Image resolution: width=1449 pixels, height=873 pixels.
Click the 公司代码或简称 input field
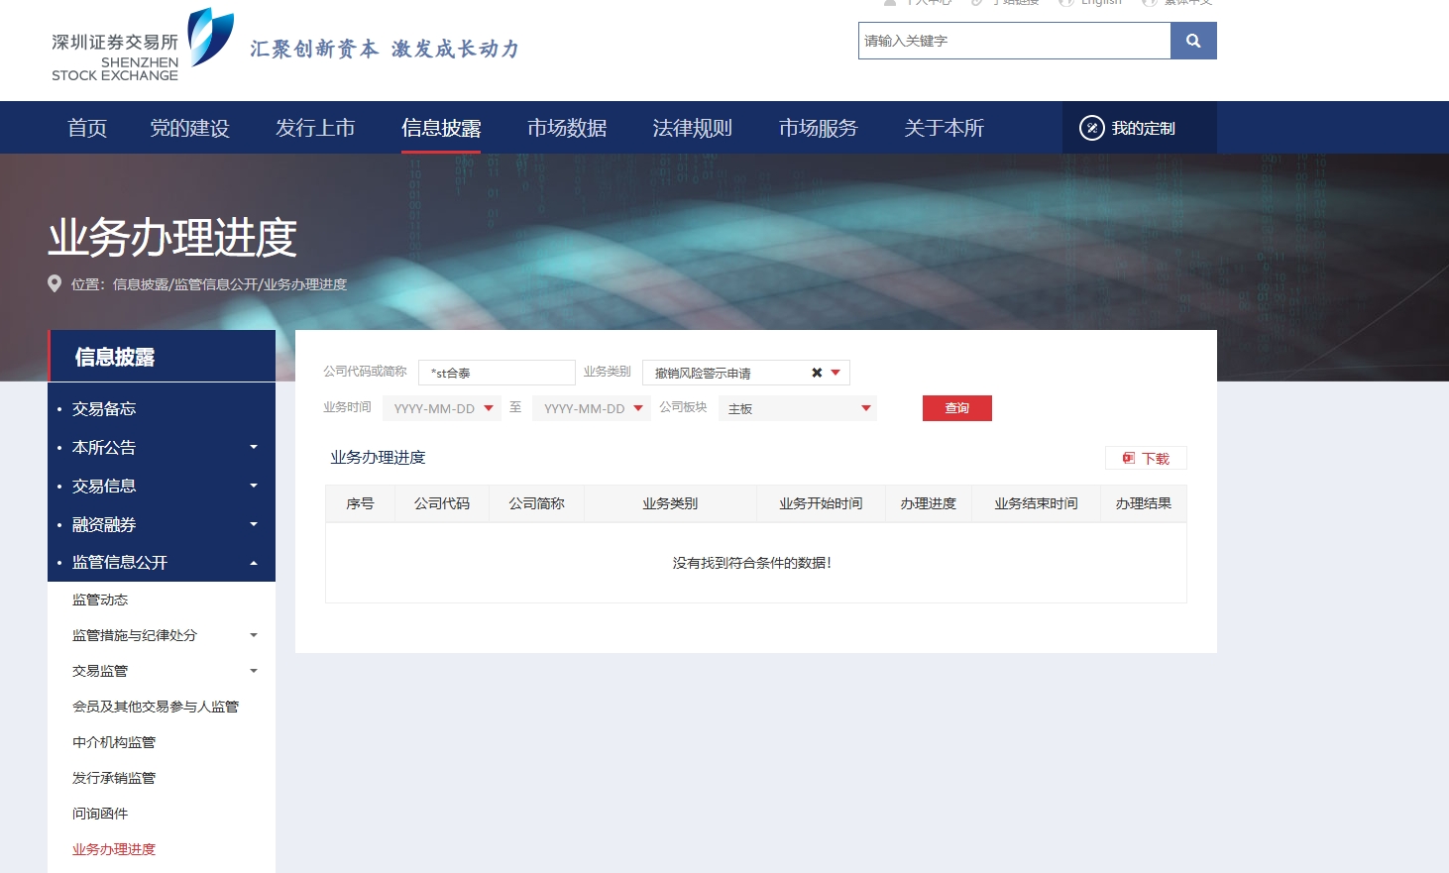497,373
